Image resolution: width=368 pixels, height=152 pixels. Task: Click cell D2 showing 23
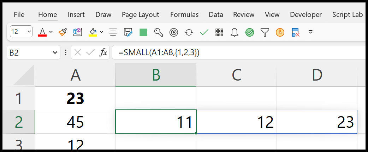(317, 122)
